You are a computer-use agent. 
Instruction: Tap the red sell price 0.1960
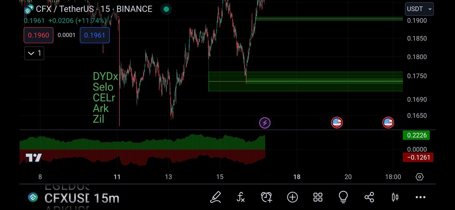click(x=38, y=35)
